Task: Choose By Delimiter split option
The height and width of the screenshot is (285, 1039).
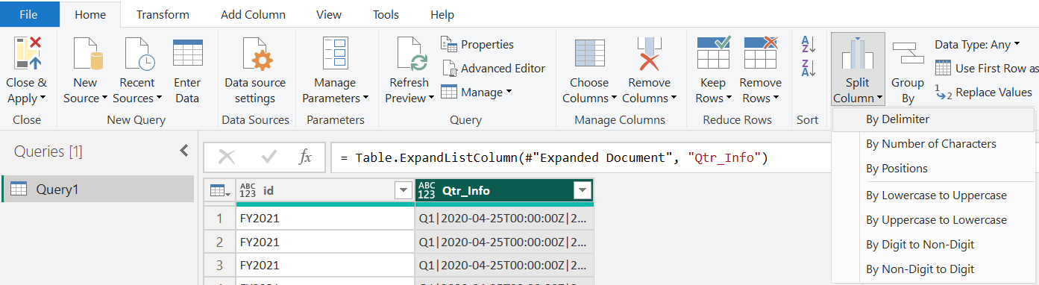Action: point(933,119)
